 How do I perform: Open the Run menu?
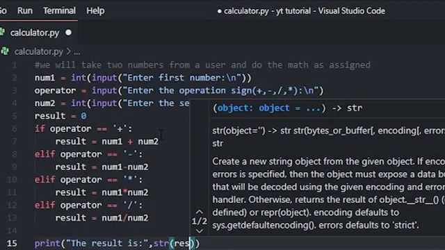[25, 11]
